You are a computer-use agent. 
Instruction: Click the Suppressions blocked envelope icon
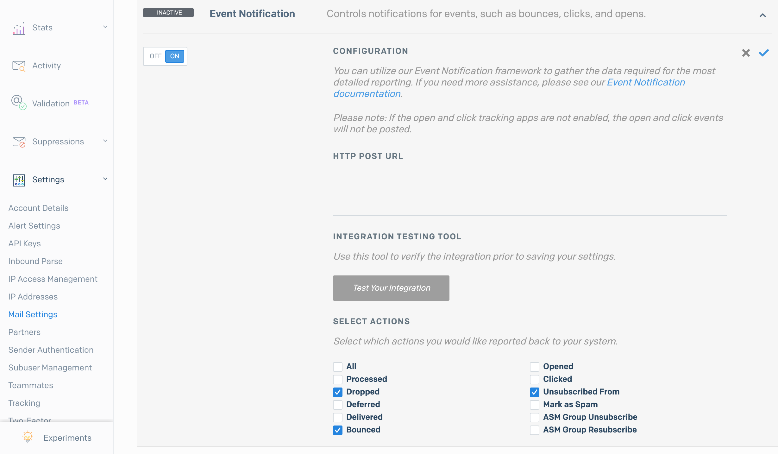pos(19,142)
